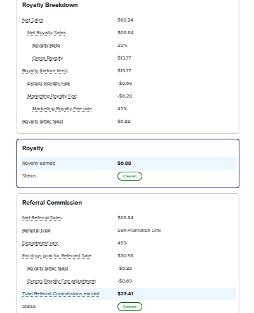Click the Marketing Royalty Fee label
Viewport: 254px width, 313px height.
(x=52, y=96)
